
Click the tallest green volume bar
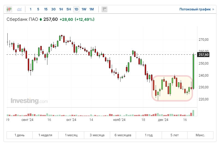[x=193, y=113]
